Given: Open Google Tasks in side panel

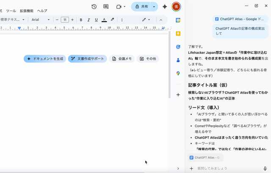Looking at the screenshot, I should point(178,47).
